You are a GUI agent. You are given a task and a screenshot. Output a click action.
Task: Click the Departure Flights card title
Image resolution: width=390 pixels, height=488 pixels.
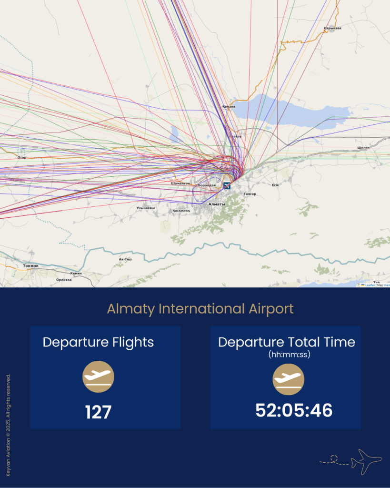98,342
